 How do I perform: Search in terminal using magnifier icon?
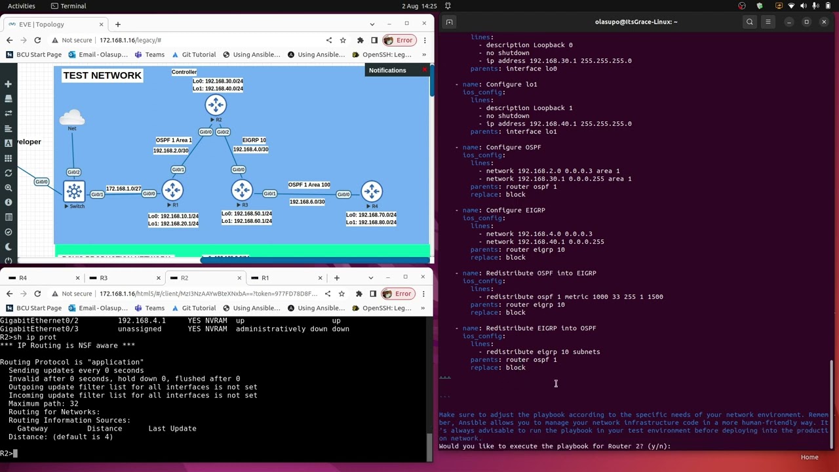[750, 22]
